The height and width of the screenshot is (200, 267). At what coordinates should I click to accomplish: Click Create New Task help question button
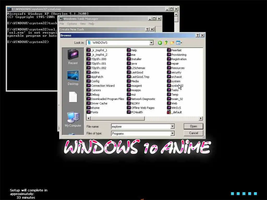(x=148, y=29)
